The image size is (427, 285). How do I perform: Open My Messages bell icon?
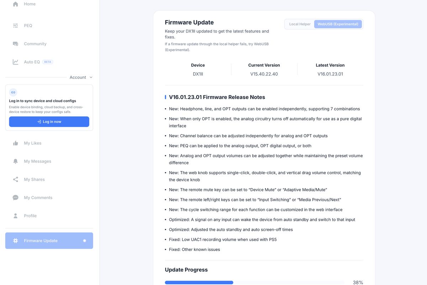[15, 161]
